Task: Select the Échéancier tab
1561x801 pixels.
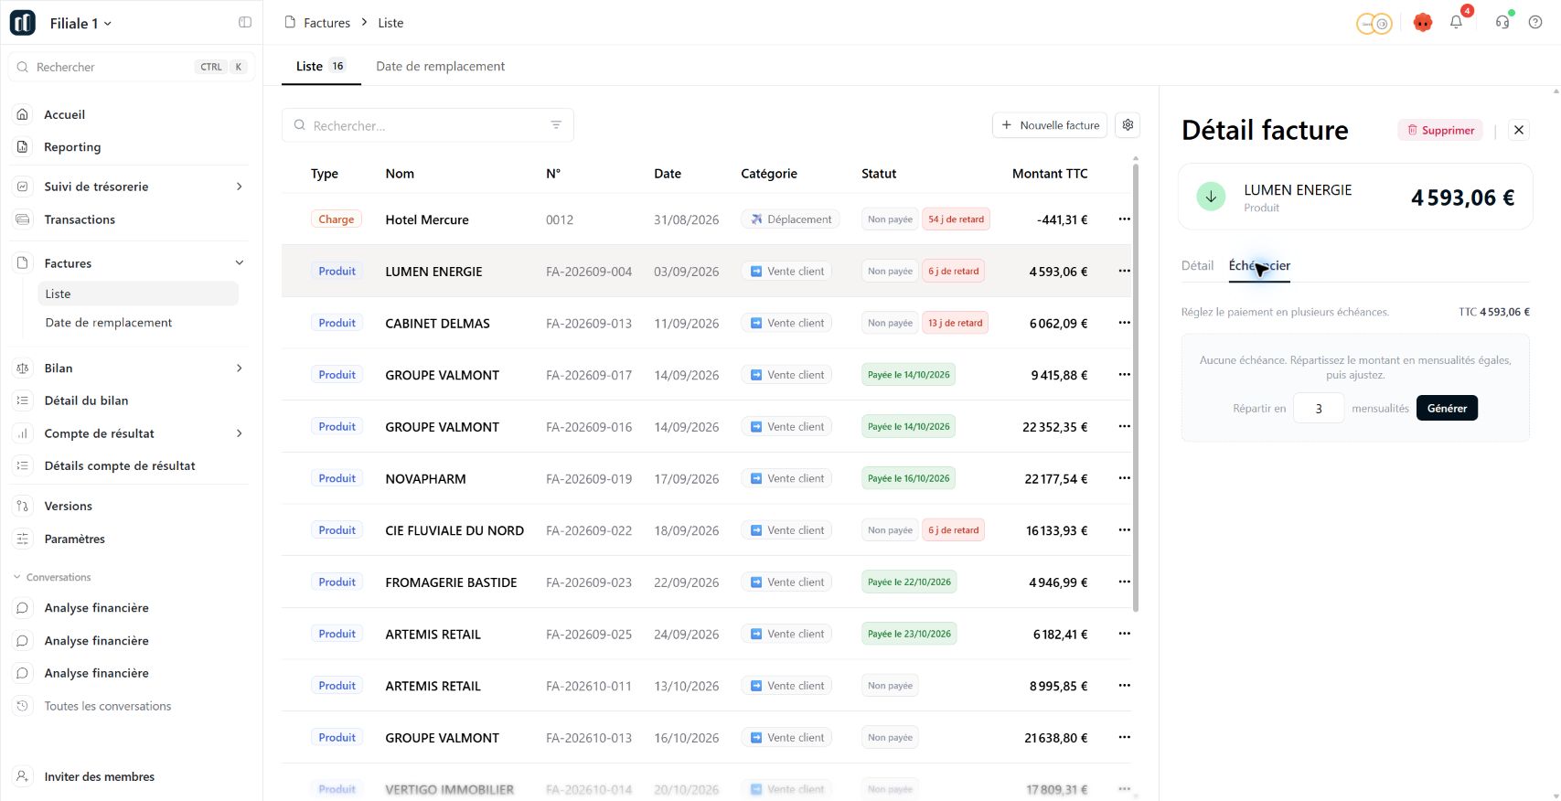Action: [x=1259, y=266]
